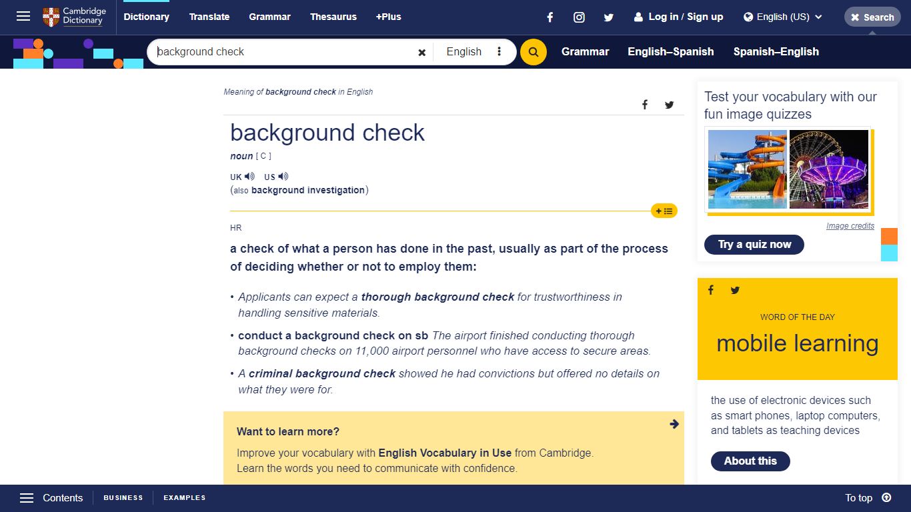Share the entry on Facebook
The height and width of the screenshot is (512, 911).
click(x=645, y=105)
